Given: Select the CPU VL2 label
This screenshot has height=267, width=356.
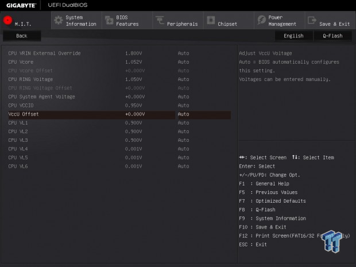Looking at the screenshot, I should pyautogui.click(x=18, y=131).
